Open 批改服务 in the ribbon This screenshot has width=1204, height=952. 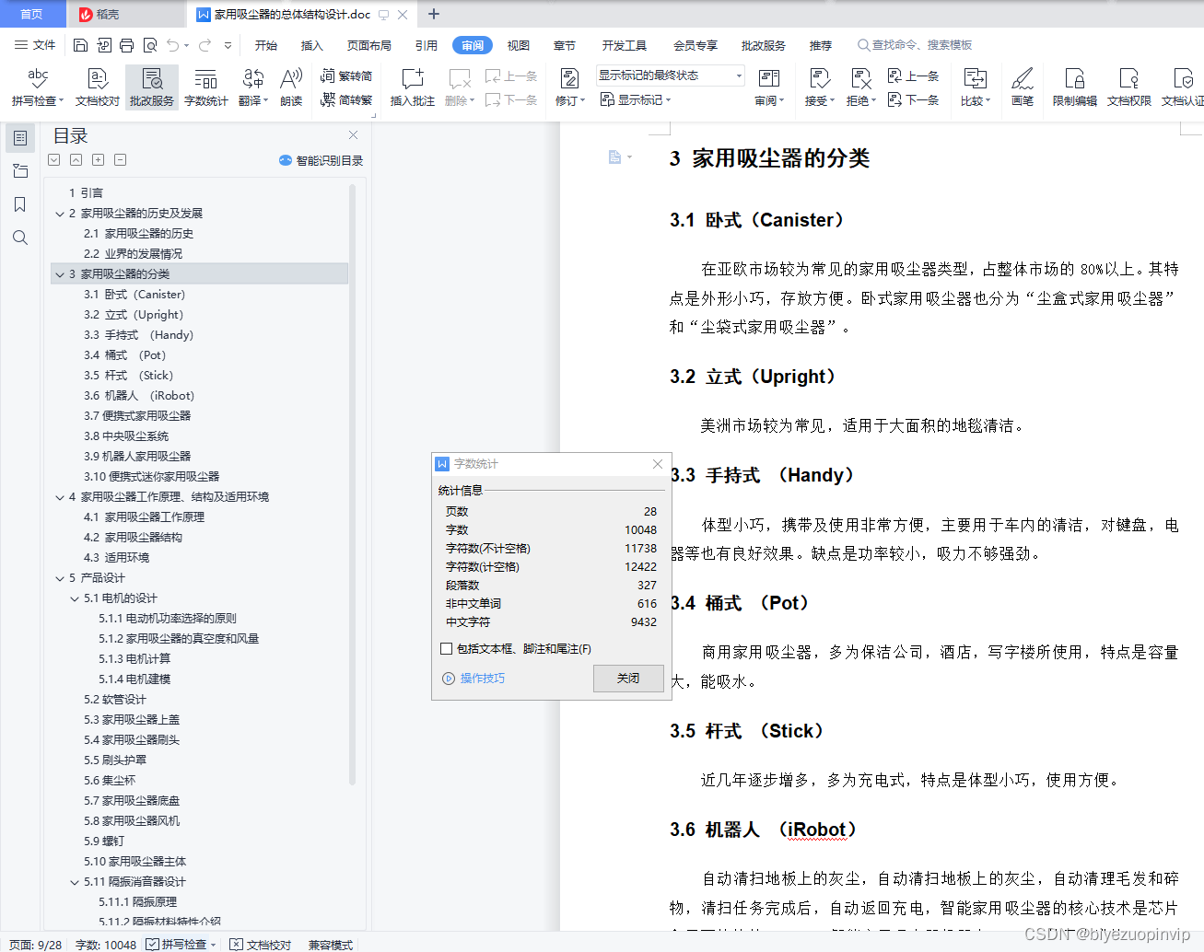point(152,87)
